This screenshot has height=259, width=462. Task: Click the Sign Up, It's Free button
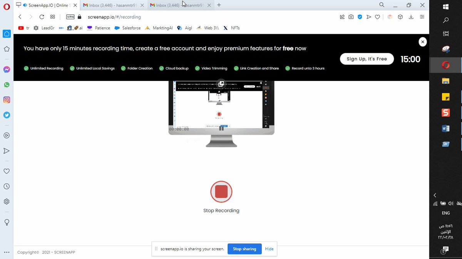367,59
